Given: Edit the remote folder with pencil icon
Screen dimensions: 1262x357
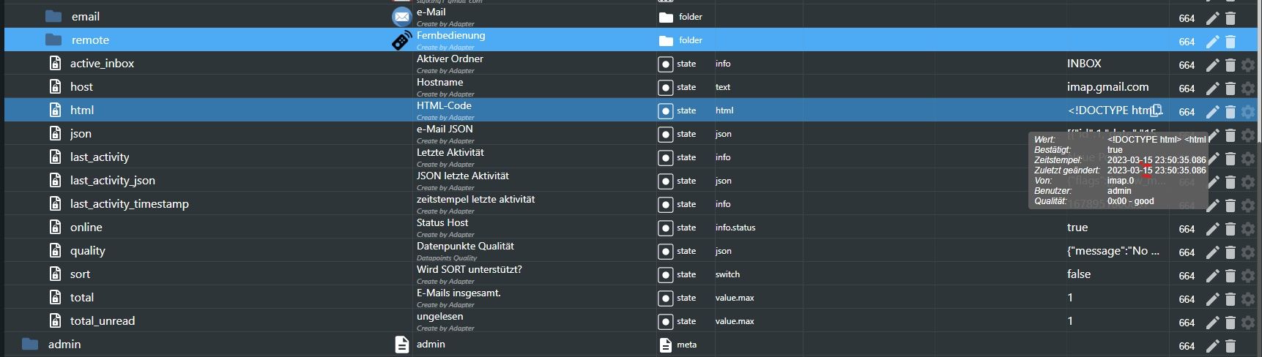Looking at the screenshot, I should pos(1213,42).
